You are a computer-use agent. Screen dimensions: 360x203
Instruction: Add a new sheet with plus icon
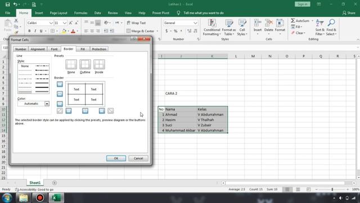point(55,183)
